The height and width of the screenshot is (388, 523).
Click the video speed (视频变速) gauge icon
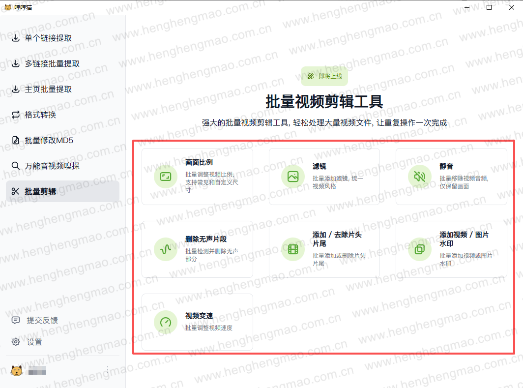click(166, 322)
